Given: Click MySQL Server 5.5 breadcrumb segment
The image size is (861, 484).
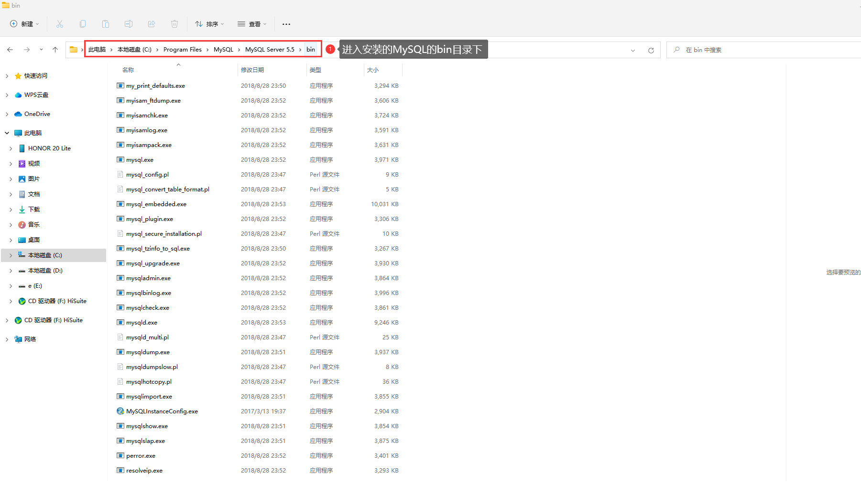Looking at the screenshot, I should (270, 50).
